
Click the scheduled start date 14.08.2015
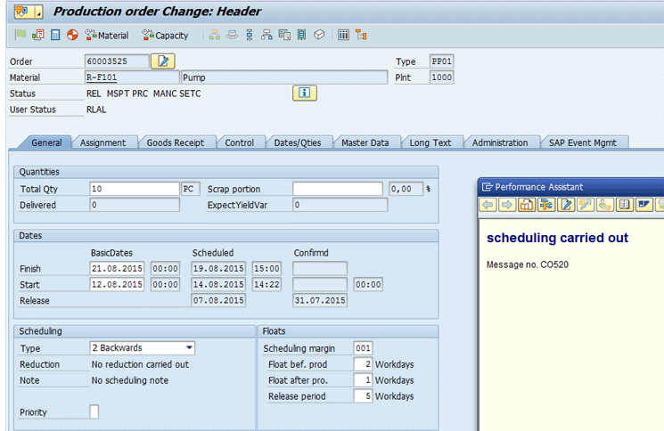218,284
